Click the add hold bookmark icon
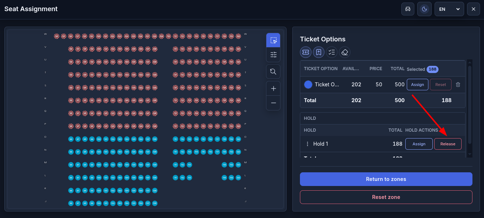 click(x=319, y=52)
